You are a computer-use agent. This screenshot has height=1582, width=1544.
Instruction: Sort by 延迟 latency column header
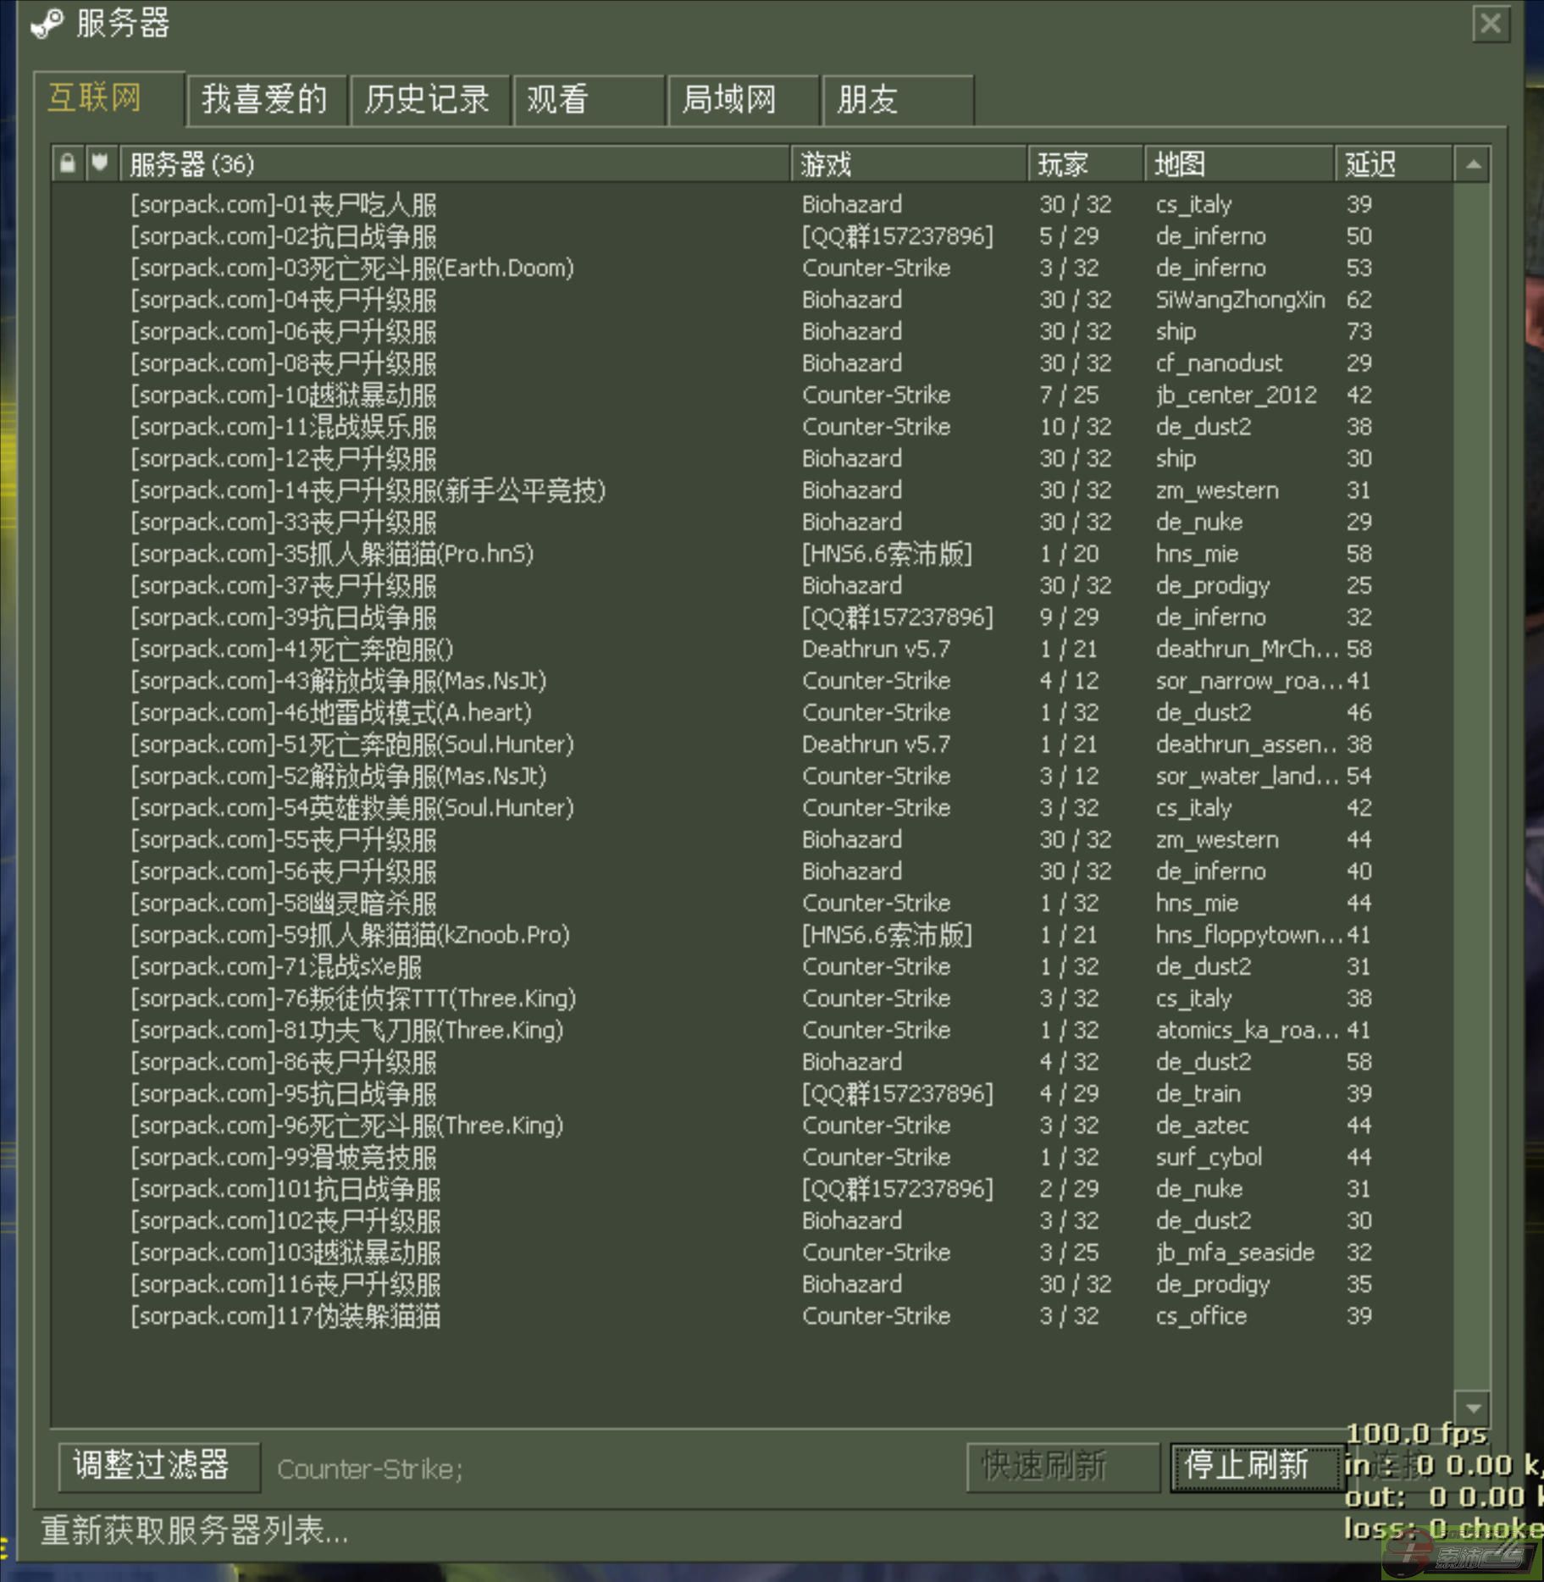tap(1394, 163)
